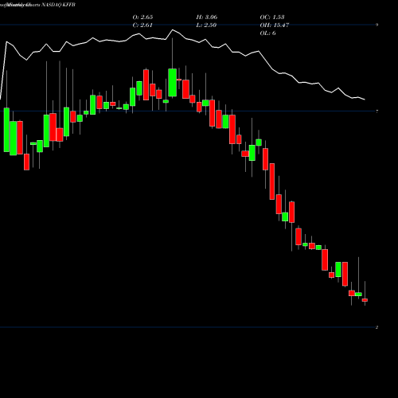The height and width of the screenshot is (398, 398).
Task: Select the OH: 15.47 readout
Action: pyautogui.click(x=275, y=25)
